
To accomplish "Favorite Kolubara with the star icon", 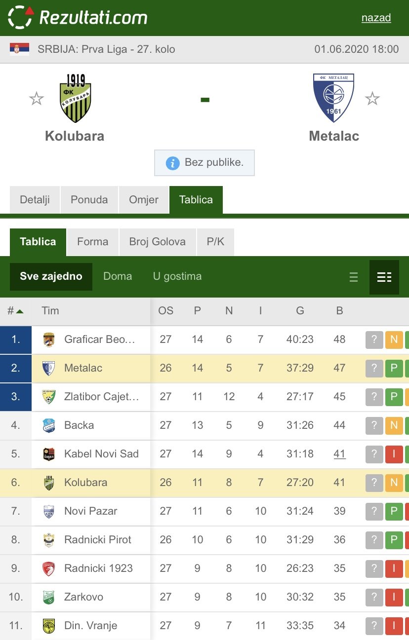I will (36, 99).
